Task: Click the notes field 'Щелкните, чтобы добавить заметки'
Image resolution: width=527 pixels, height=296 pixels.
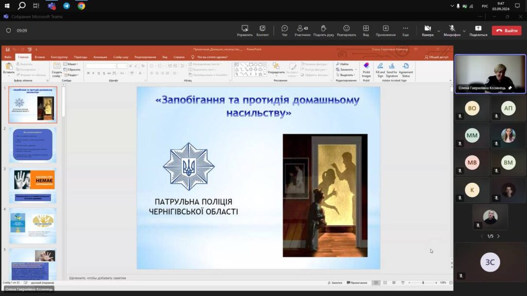Action: (97, 278)
